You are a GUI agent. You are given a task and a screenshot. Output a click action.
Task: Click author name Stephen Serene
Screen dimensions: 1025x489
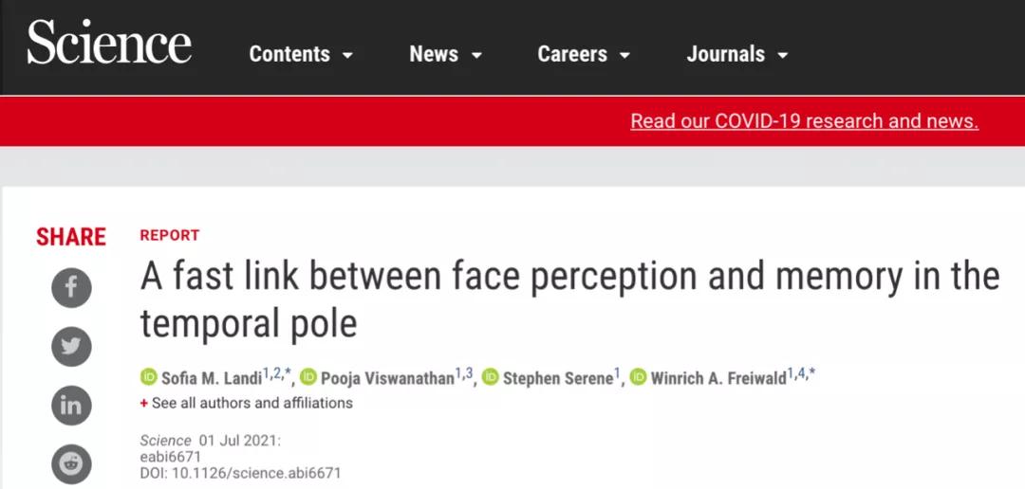coord(557,378)
